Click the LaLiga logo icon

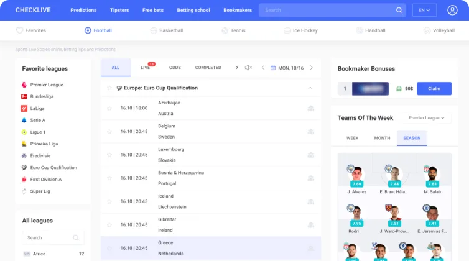click(x=24, y=109)
